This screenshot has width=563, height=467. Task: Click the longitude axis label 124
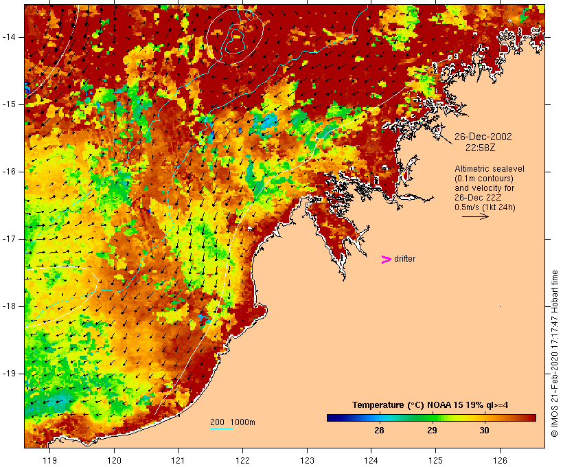(371, 461)
